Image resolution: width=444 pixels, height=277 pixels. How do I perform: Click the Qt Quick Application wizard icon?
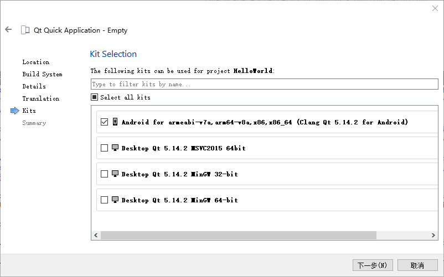(x=25, y=30)
